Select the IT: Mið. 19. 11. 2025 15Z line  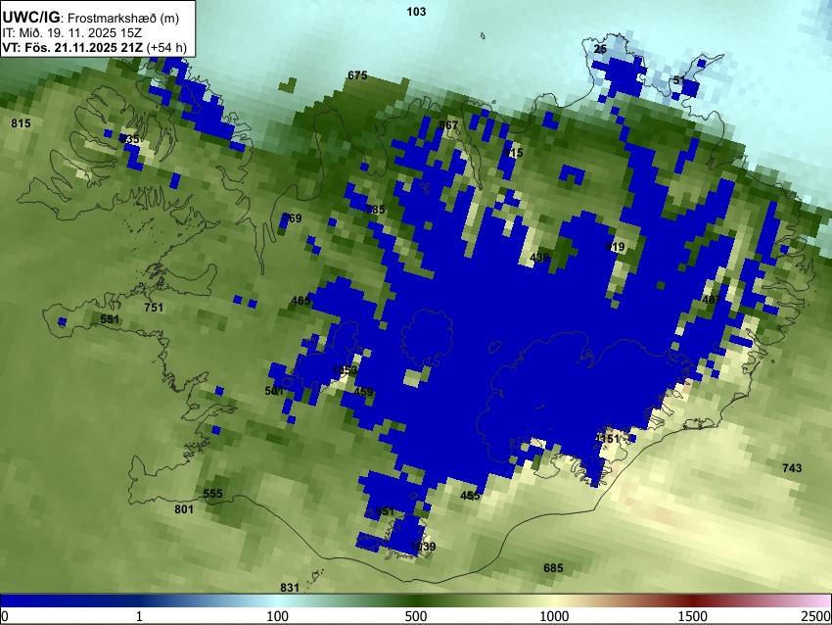tap(71, 33)
